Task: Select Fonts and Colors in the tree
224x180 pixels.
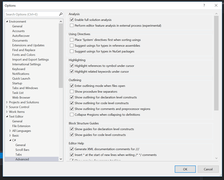Action: point(23,55)
